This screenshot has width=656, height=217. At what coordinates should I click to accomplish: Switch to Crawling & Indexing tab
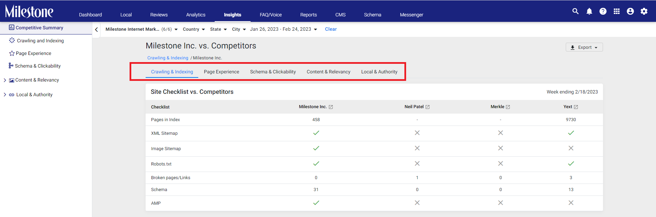[172, 72]
